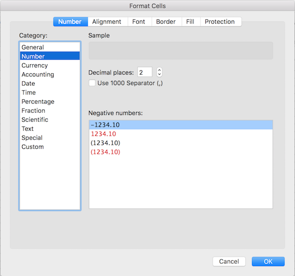
Task: Choose the Currency category
Action: (50, 65)
